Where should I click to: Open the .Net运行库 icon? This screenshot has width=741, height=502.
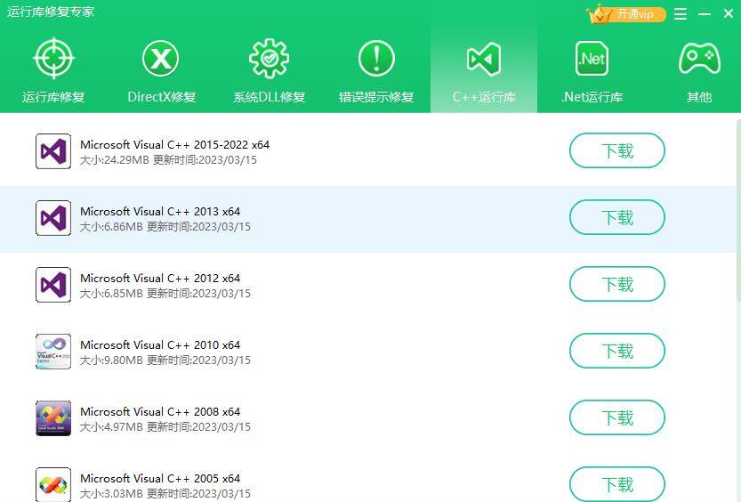(x=592, y=59)
